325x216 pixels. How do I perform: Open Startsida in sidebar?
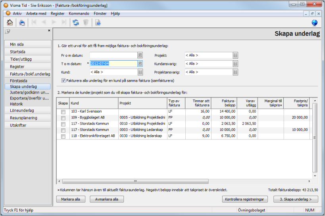tap(28, 52)
